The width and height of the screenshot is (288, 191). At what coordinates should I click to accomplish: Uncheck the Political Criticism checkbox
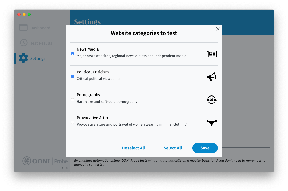coord(73,77)
